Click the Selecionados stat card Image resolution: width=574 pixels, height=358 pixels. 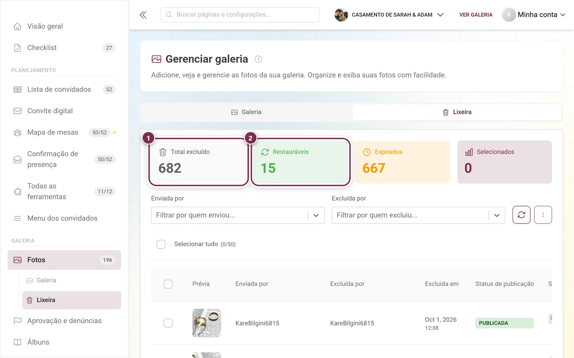(x=505, y=162)
